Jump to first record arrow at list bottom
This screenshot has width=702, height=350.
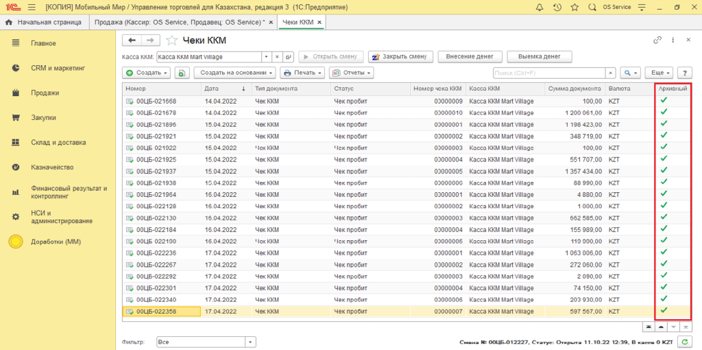click(x=649, y=326)
